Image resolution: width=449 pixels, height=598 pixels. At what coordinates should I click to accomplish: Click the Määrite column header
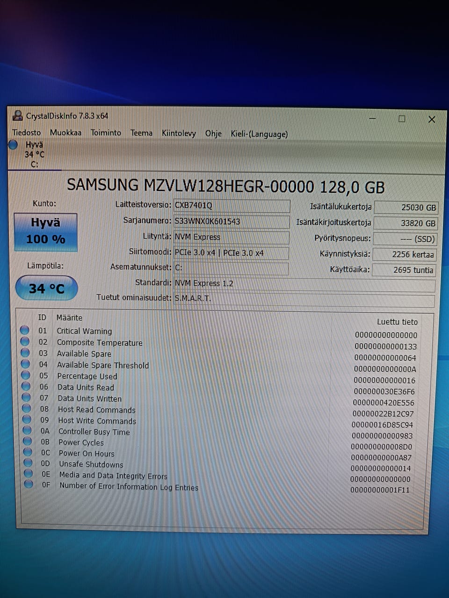pos(69,318)
